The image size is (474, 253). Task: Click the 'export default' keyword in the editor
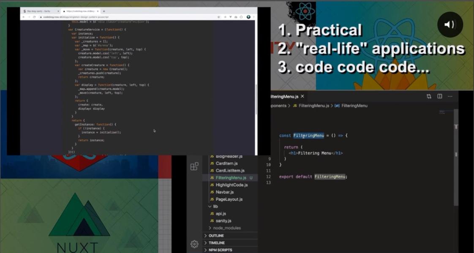click(295, 177)
